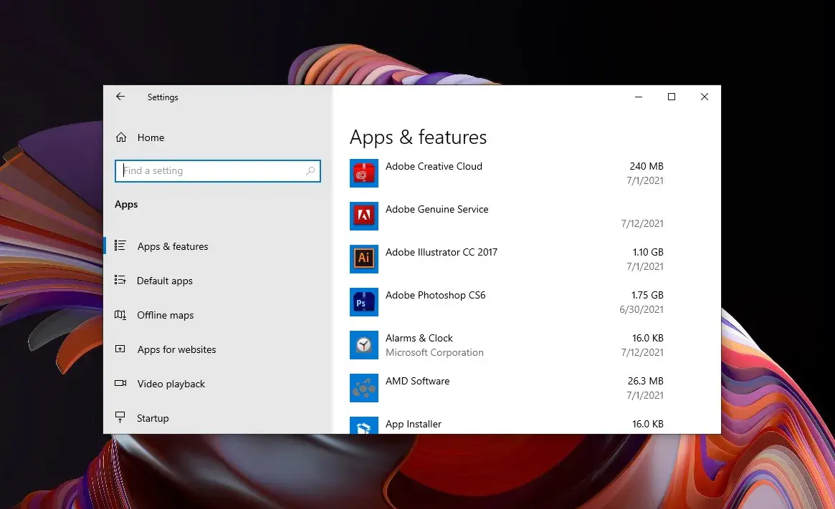
Task: Click the back arrow in Settings
Action: click(x=120, y=97)
